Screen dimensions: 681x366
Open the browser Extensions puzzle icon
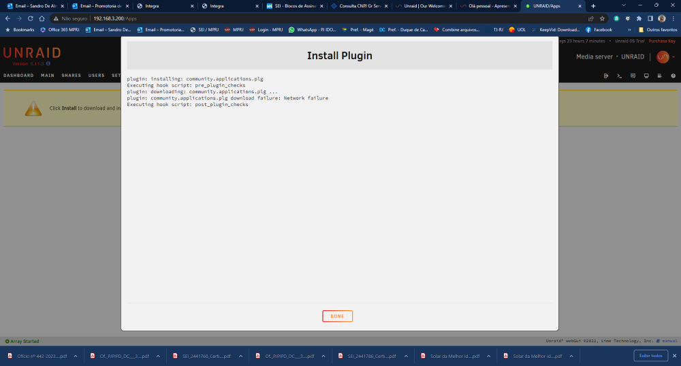[639, 18]
